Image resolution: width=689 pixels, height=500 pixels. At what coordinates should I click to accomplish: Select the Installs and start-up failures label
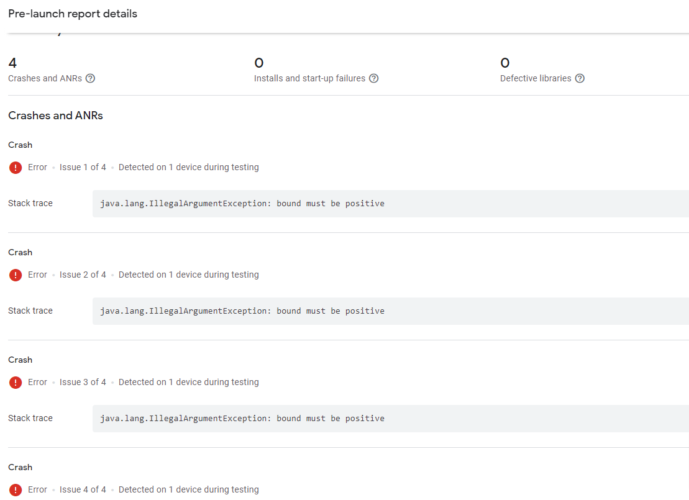[x=309, y=78]
